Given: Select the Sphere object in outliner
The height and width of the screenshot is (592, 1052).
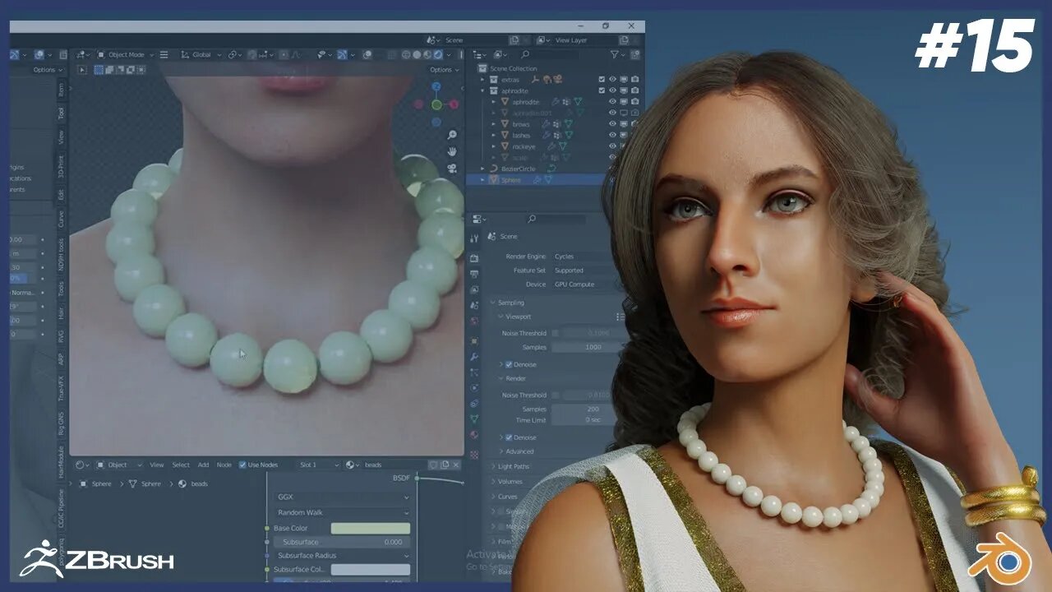Looking at the screenshot, I should [x=510, y=179].
